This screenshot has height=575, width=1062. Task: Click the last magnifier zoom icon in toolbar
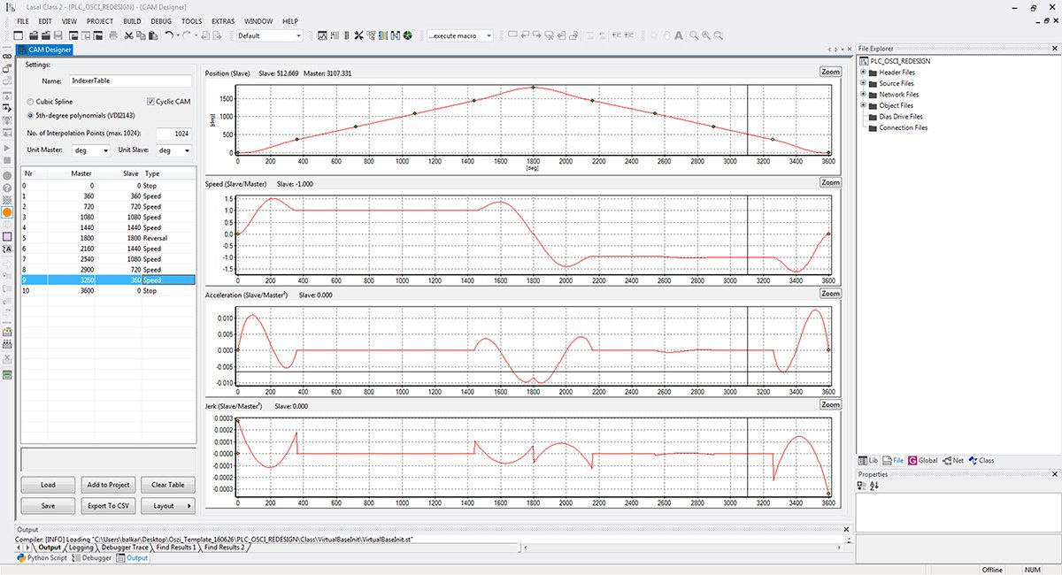(719, 35)
